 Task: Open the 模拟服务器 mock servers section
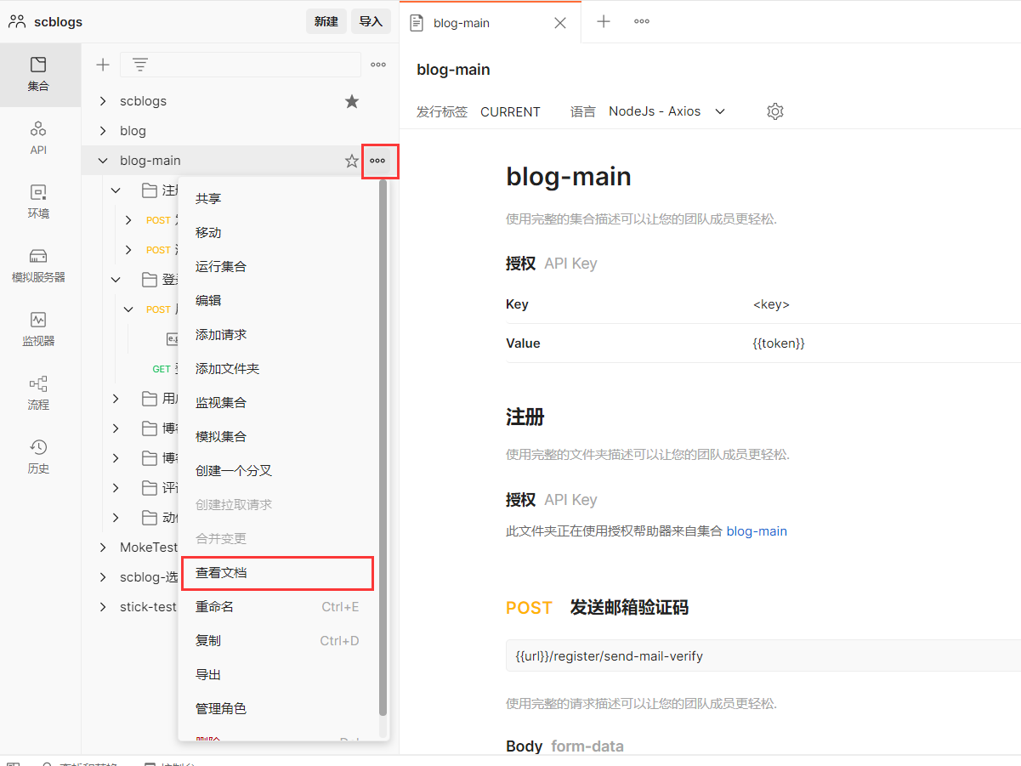pos(38,266)
